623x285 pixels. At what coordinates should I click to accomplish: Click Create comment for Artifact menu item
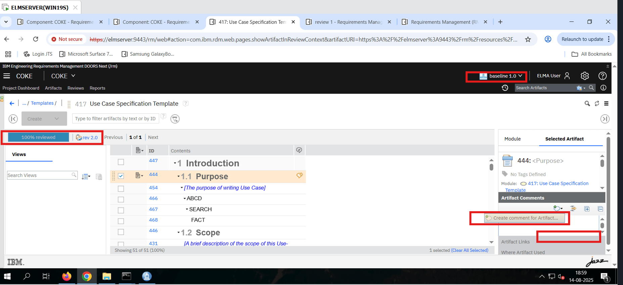[525, 218]
